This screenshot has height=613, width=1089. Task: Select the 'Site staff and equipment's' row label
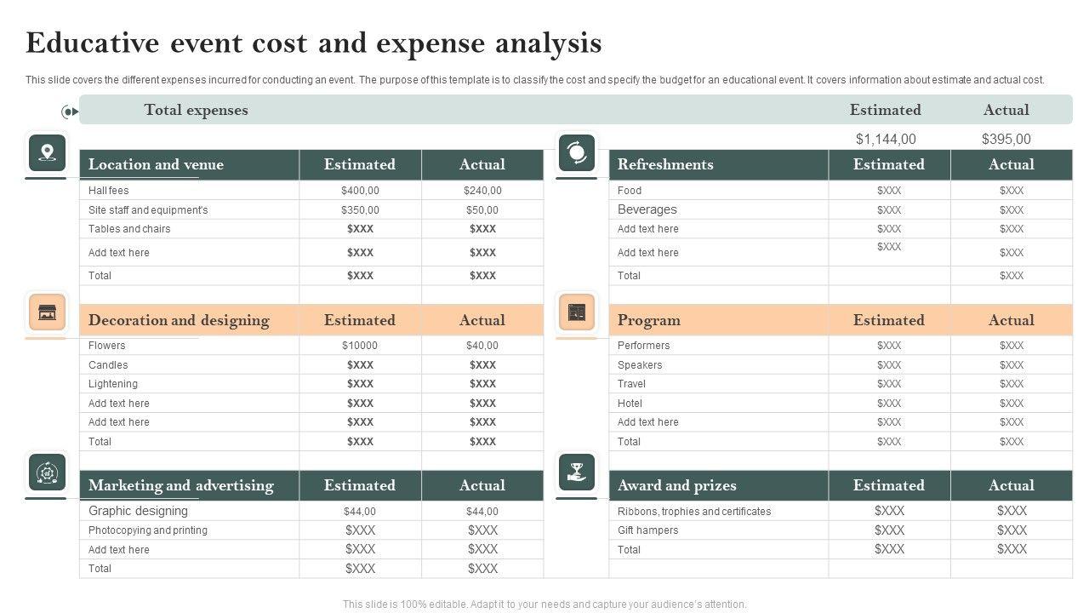(x=148, y=209)
